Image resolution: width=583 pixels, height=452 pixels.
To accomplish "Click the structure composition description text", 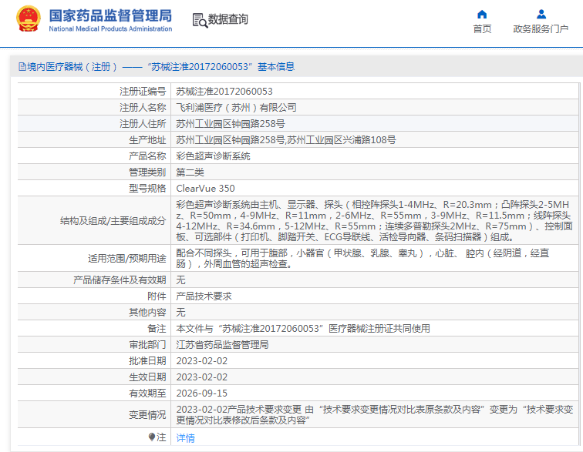I will click(374, 221).
